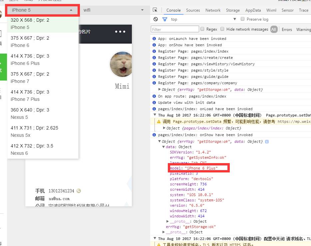Click the system: "iOS 10.0.1" property
The width and height of the screenshot is (311, 246).
191,195
